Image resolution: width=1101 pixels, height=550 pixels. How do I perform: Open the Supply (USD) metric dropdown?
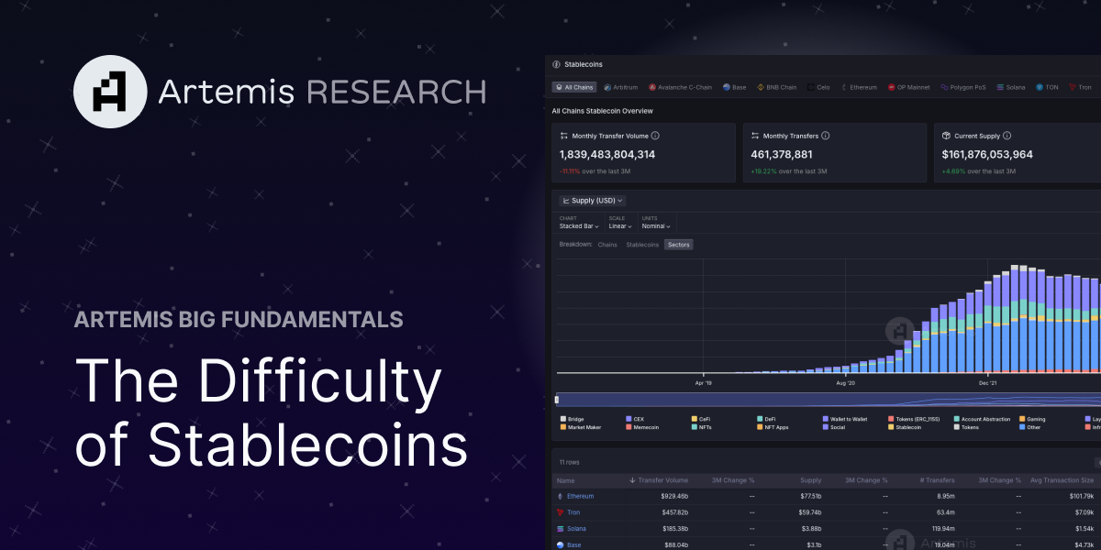[592, 200]
